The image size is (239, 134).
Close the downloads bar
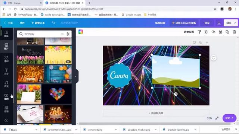[x=236, y=129]
